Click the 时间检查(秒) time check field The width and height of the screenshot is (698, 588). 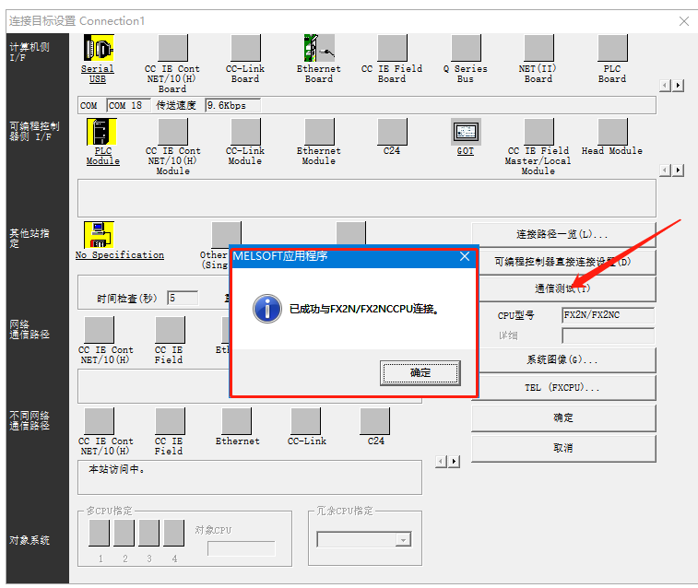[183, 299]
